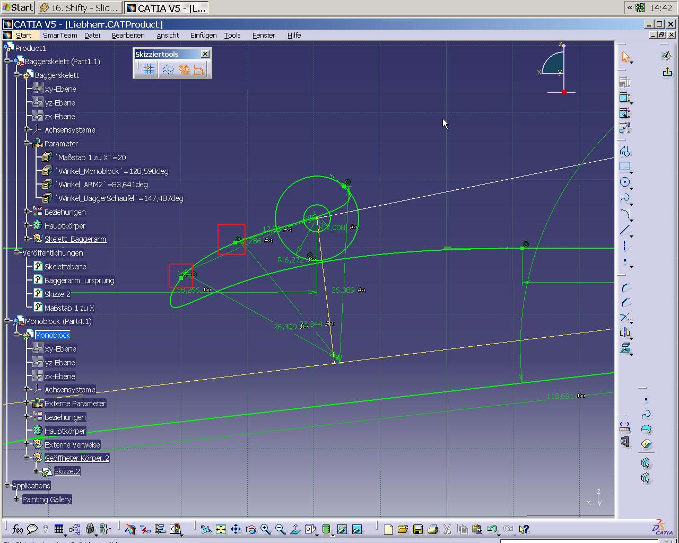
Task: Close the Skizziertools floating toolbar
Action: (205, 54)
